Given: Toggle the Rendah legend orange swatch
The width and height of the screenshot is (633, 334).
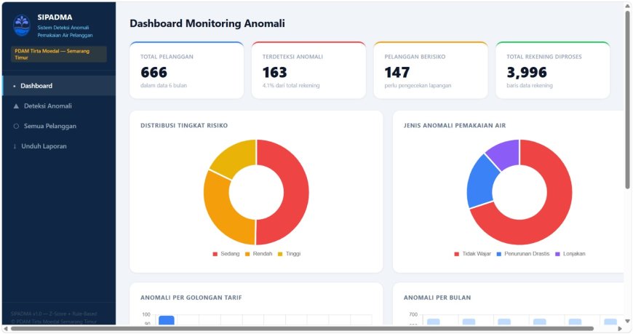Looking at the screenshot, I should (x=247, y=254).
